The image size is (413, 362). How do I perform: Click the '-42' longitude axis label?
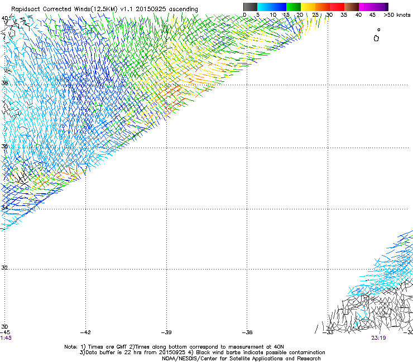pos(85,332)
